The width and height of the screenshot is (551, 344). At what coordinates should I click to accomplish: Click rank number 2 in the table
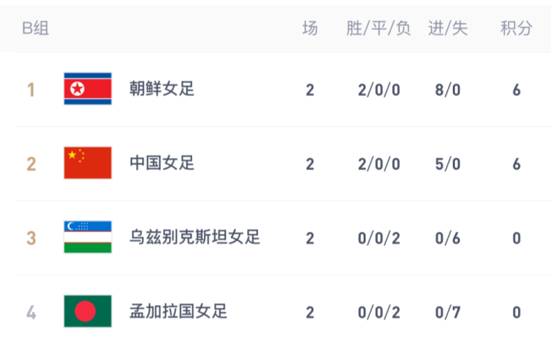click(31, 164)
